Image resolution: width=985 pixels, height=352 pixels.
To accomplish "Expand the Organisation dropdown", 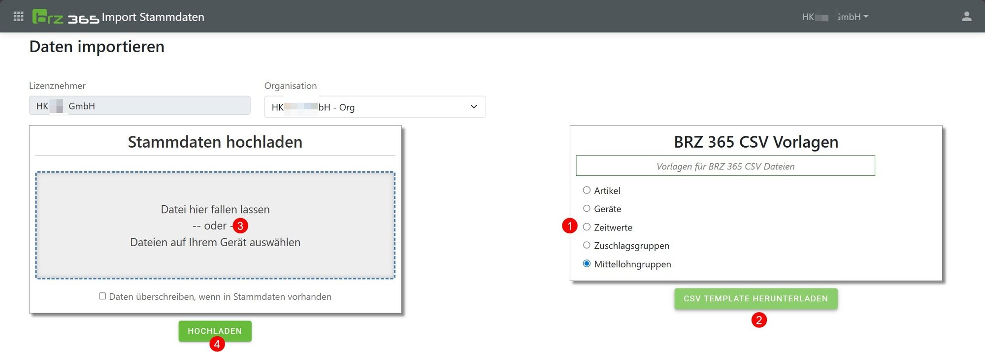I will (x=375, y=107).
